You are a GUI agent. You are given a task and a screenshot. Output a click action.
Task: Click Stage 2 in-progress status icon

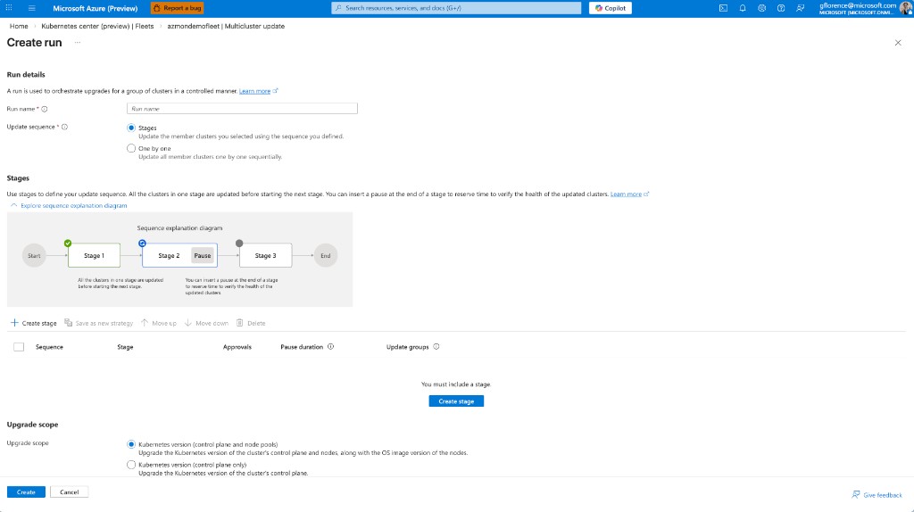click(x=142, y=243)
